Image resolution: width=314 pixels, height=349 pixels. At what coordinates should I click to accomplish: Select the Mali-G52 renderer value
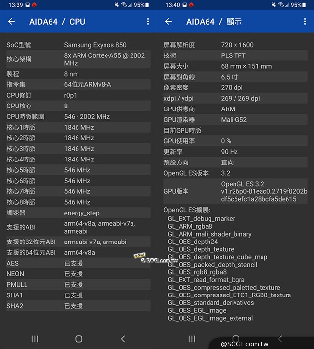click(x=234, y=120)
